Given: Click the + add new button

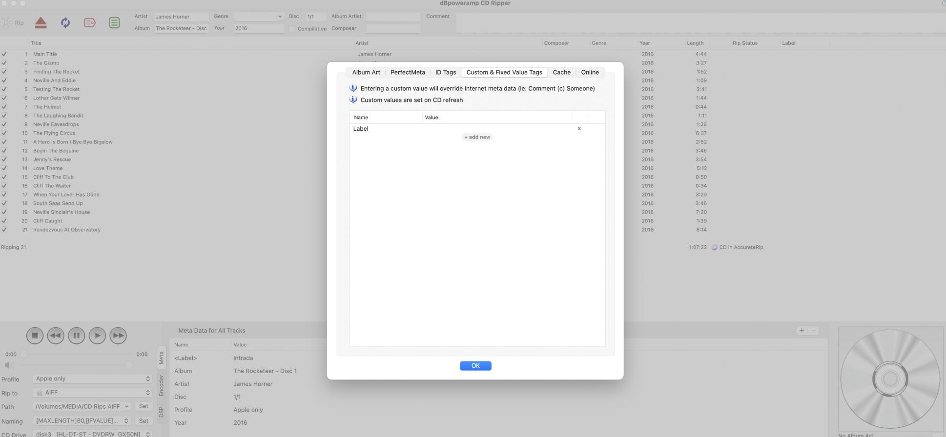Looking at the screenshot, I should pos(477,137).
